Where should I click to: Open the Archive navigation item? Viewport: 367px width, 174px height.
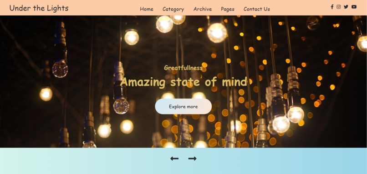203,9
